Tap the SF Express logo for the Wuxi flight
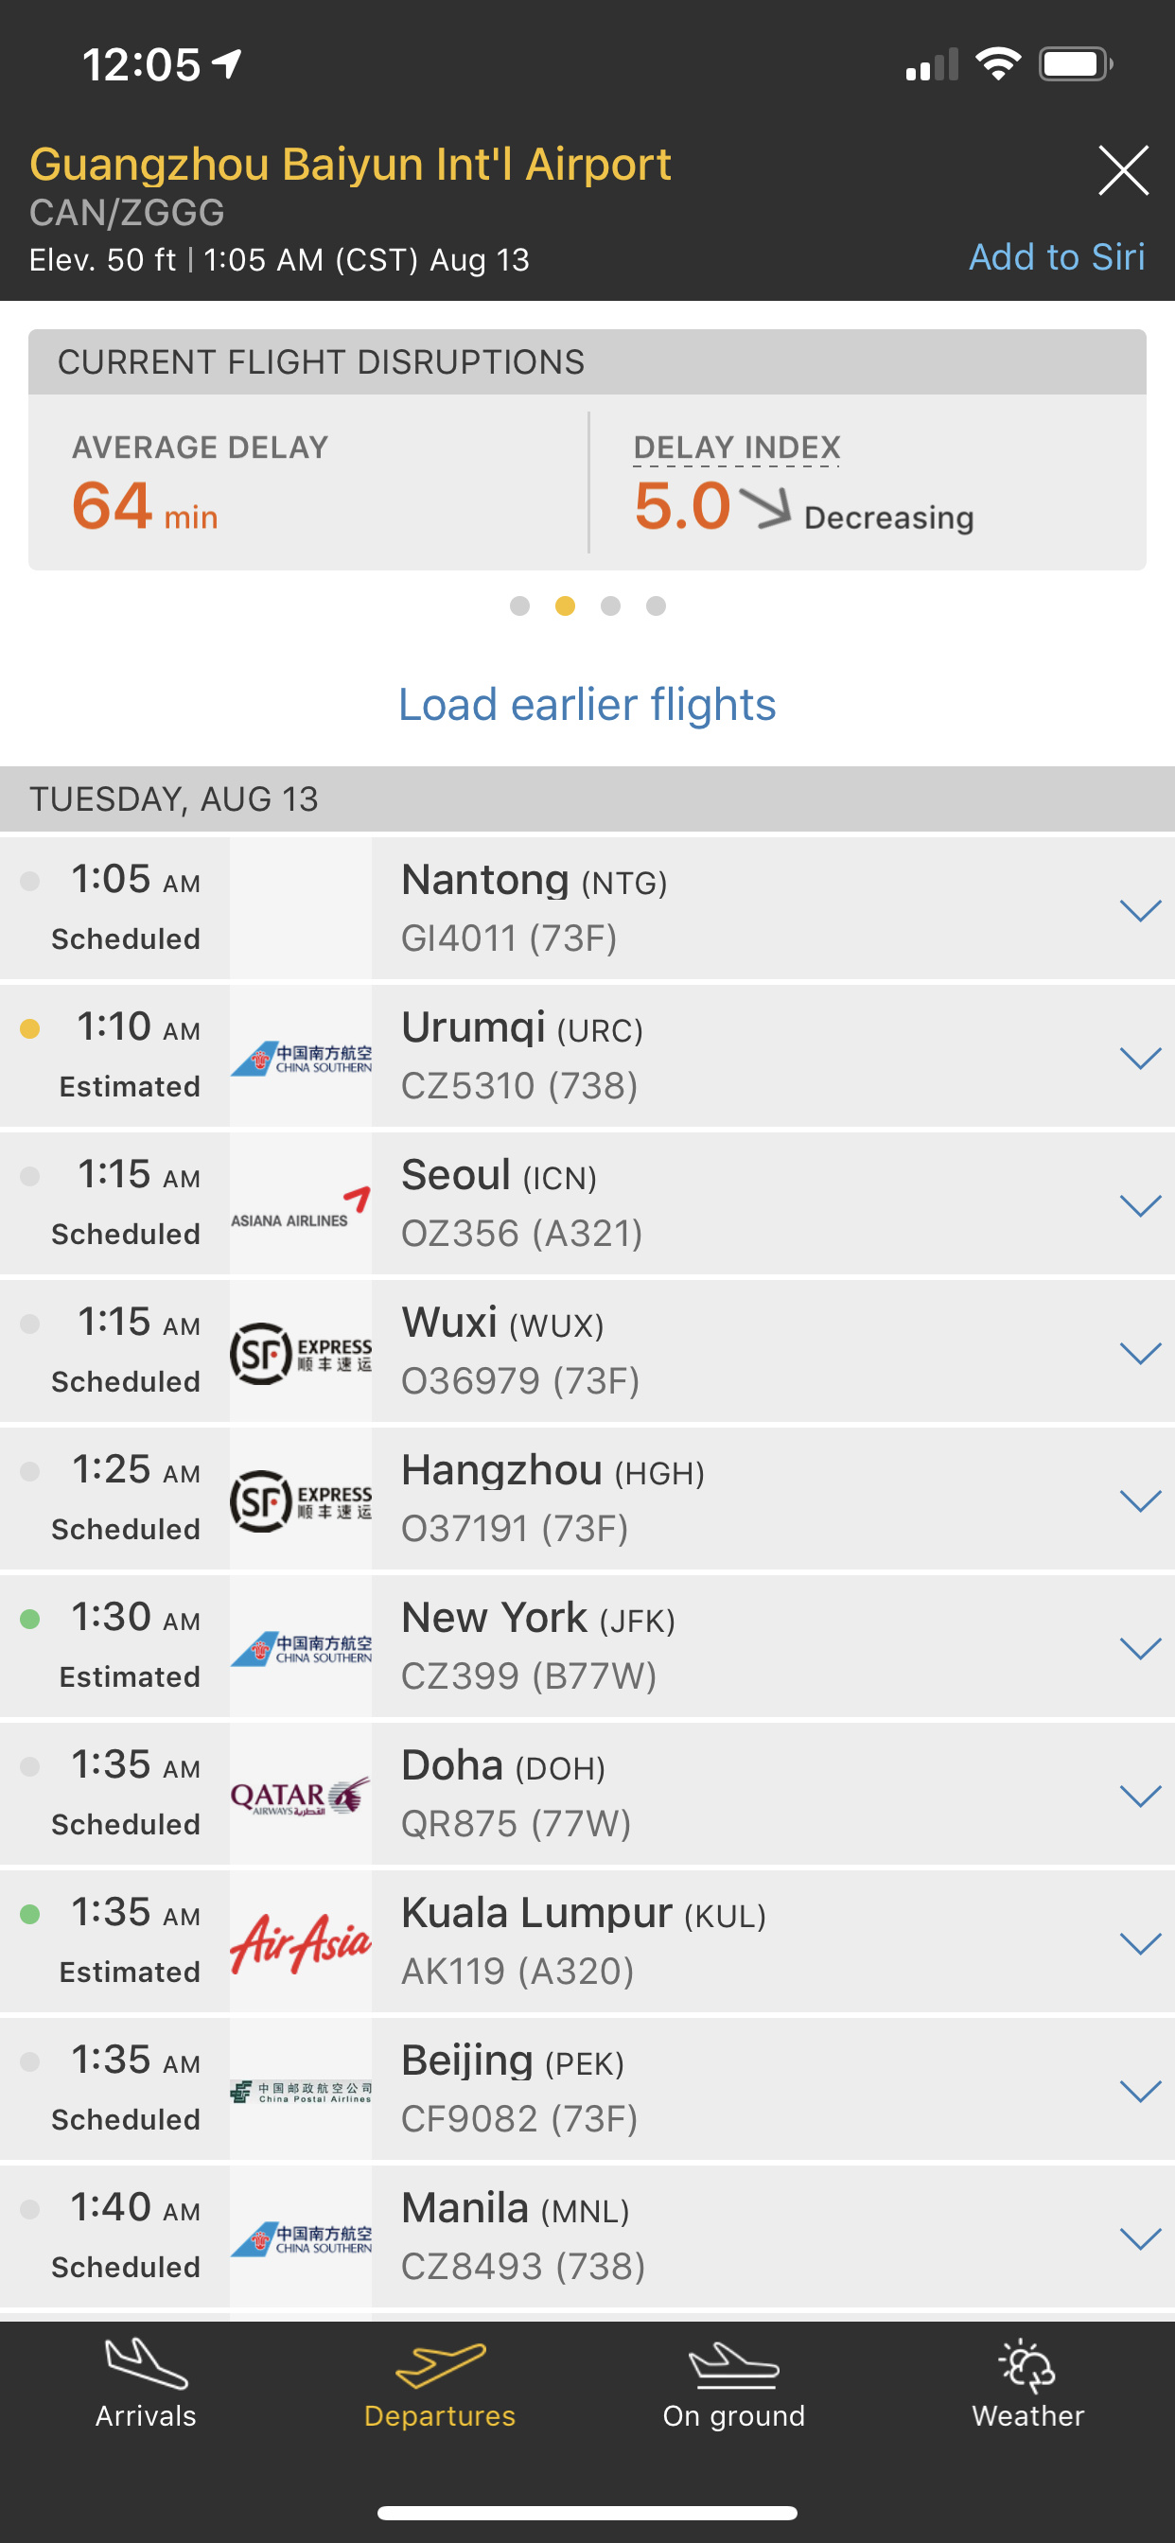Image resolution: width=1175 pixels, height=2543 pixels. (300, 1353)
